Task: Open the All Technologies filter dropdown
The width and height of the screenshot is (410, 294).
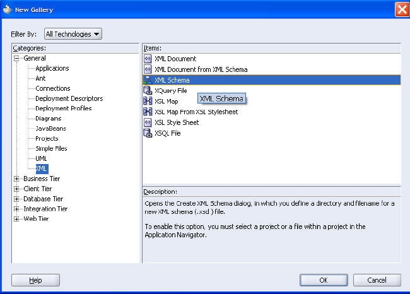Action: click(x=73, y=34)
